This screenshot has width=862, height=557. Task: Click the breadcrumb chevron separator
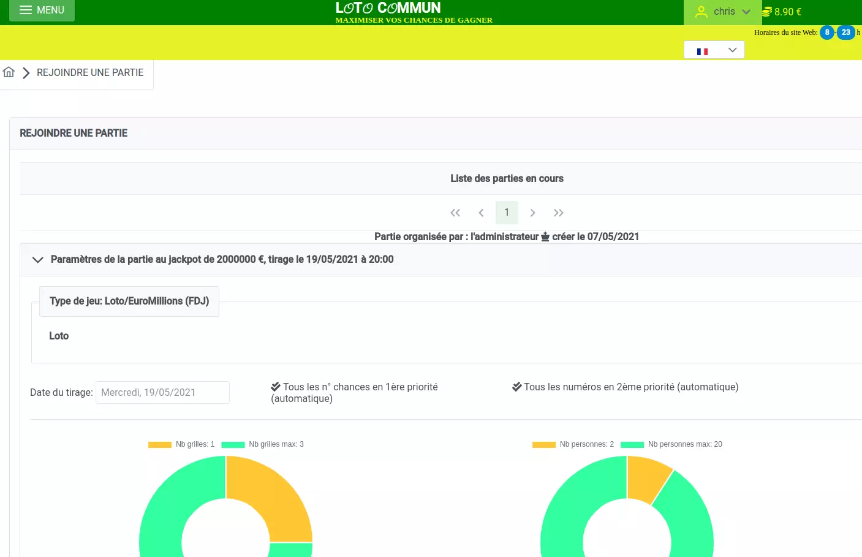(x=26, y=73)
